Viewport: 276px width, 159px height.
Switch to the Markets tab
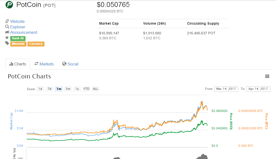(44, 64)
